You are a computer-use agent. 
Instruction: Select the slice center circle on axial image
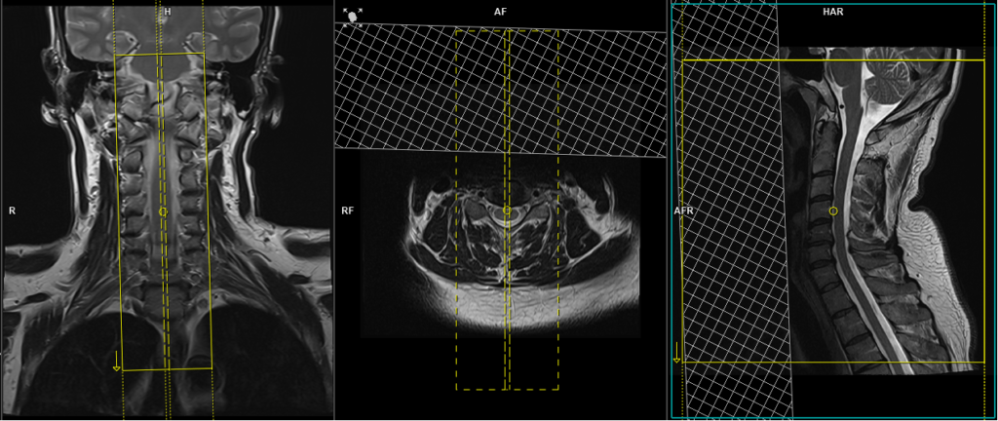pyautogui.click(x=507, y=210)
